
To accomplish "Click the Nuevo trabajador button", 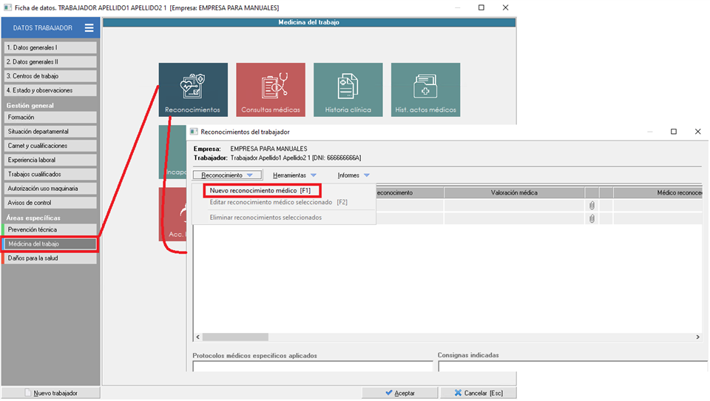I will tap(50, 393).
